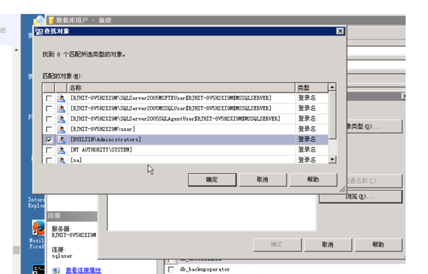Click the left pane scroll up arrow

[x=16, y=50]
